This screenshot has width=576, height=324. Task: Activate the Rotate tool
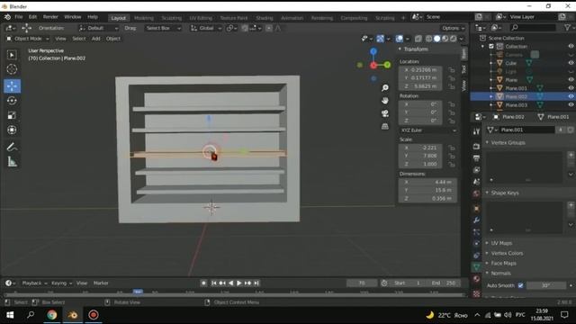point(12,101)
